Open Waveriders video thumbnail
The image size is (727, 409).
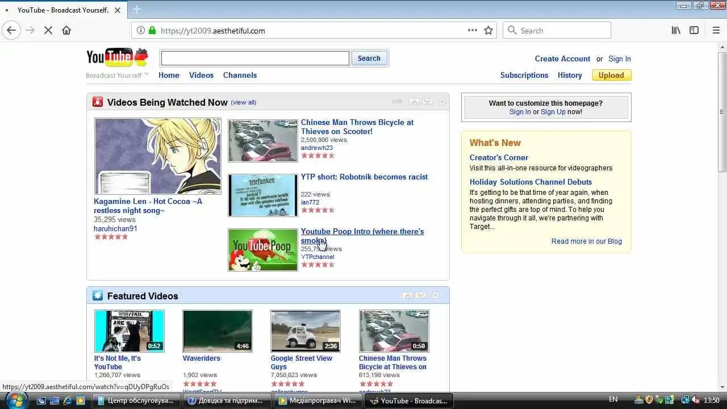pyautogui.click(x=218, y=331)
